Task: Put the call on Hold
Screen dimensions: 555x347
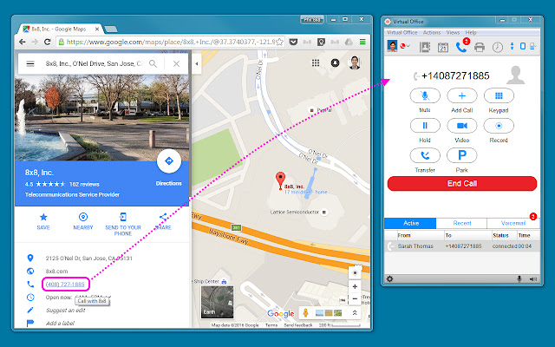Action: [x=425, y=125]
